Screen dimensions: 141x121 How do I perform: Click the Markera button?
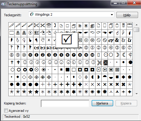point(102,103)
